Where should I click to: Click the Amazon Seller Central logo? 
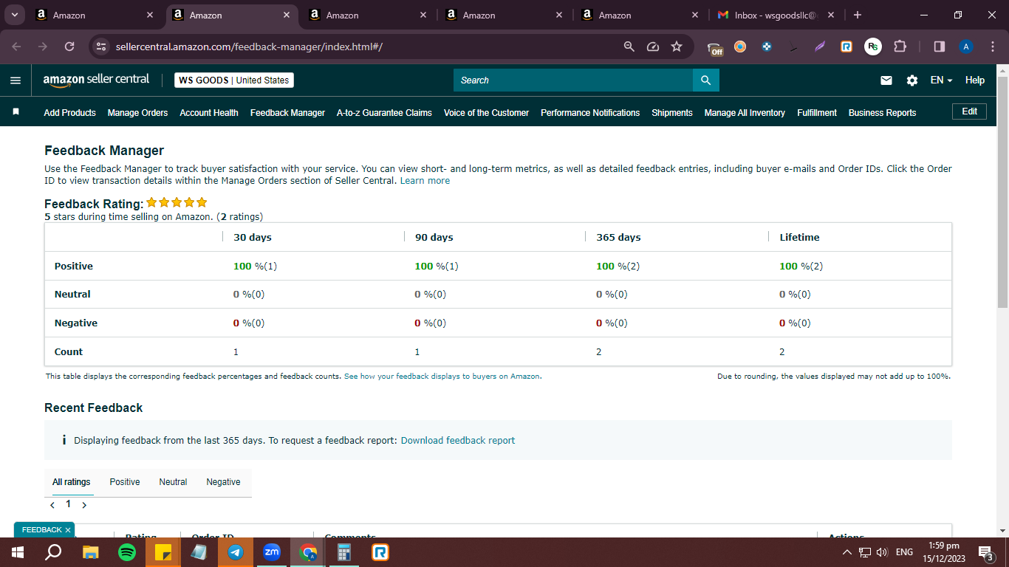coord(96,80)
